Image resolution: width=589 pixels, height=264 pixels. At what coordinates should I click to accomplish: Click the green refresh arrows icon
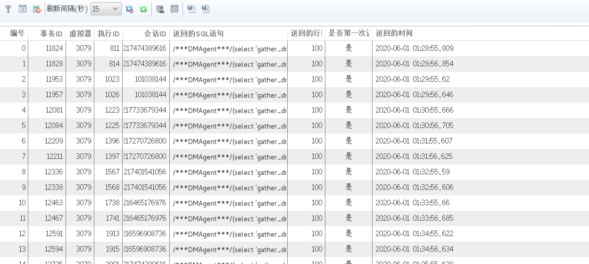click(143, 9)
